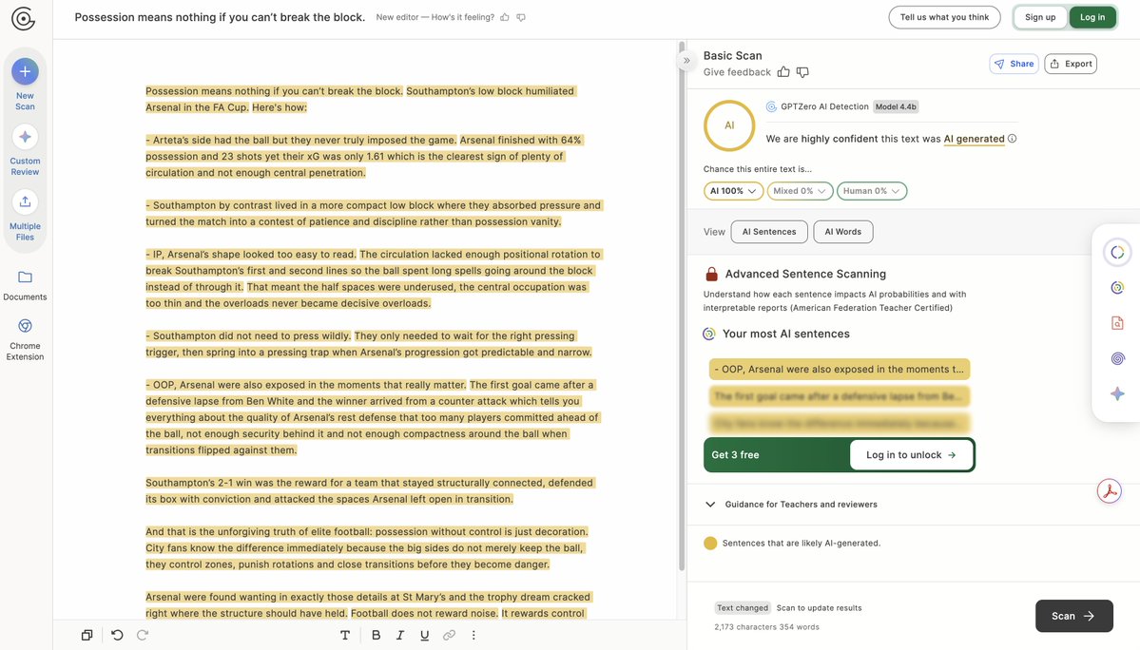Image resolution: width=1140 pixels, height=650 pixels.
Task: Click the info icon beside AI generated
Action: (1012, 139)
